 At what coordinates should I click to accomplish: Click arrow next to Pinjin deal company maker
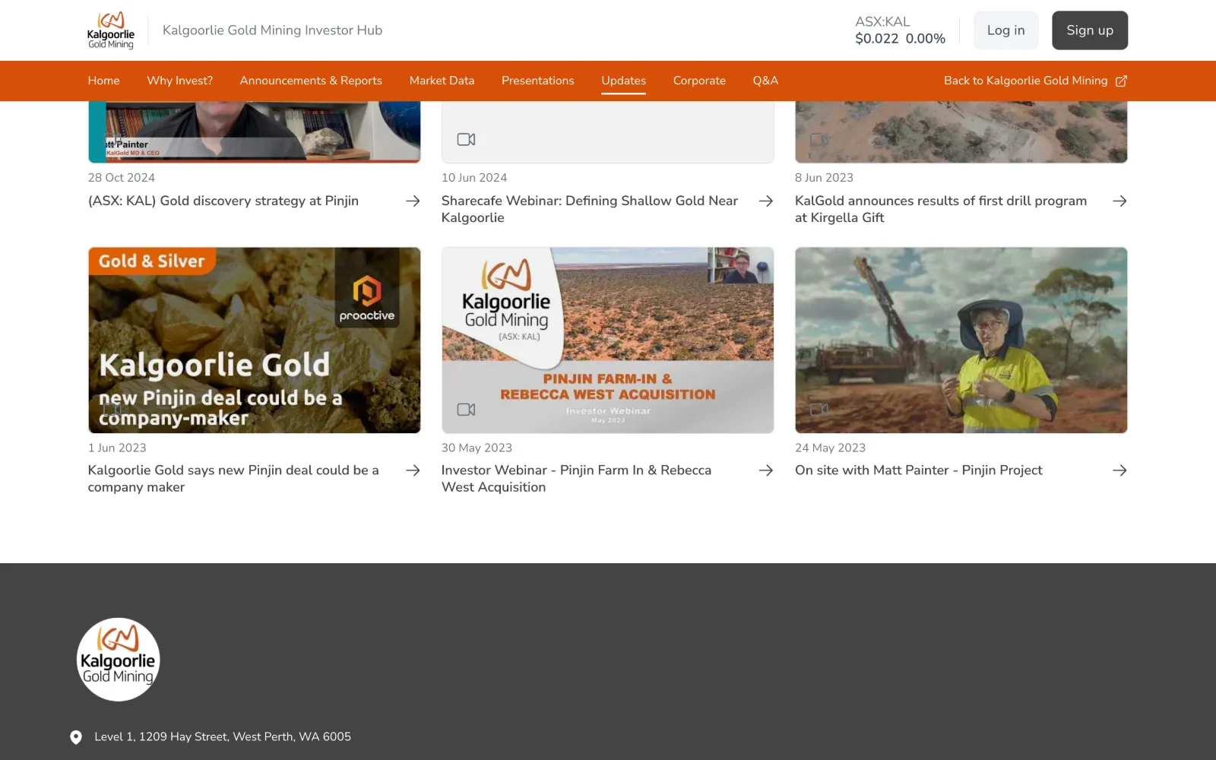(413, 471)
